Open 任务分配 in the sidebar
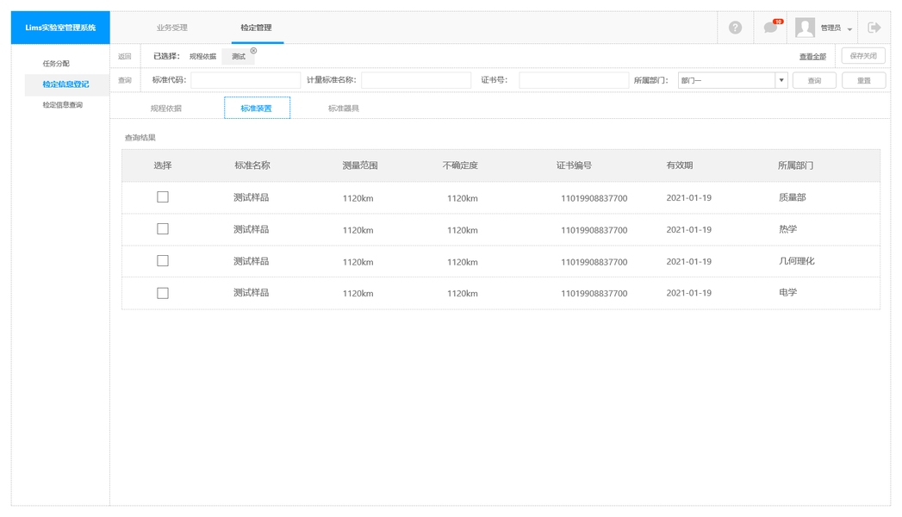 click(x=56, y=63)
